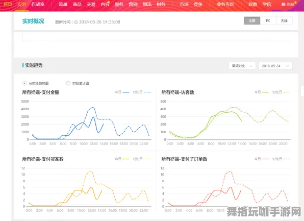Click the 所有终端-支付子订单数 chart title
The width and height of the screenshot is (304, 221).
coord(184,159)
